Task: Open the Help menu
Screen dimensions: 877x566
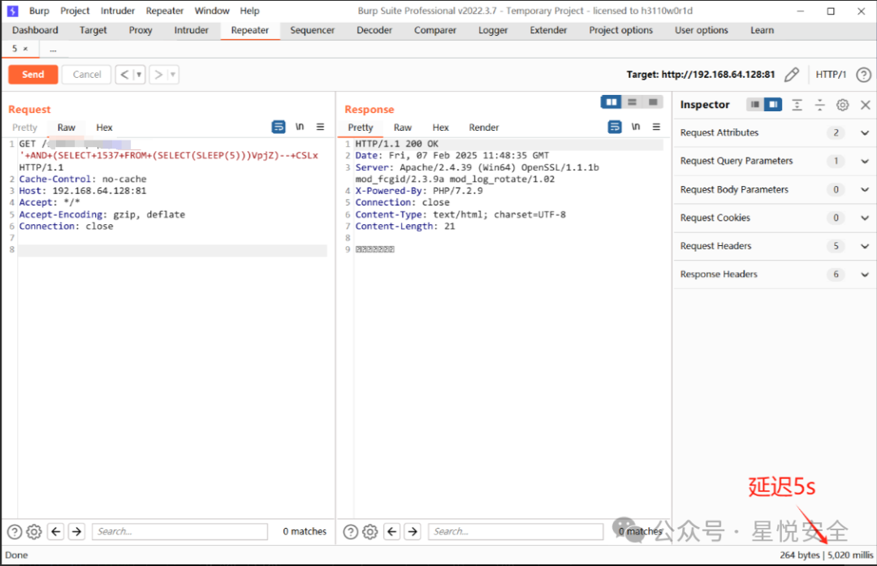Action: point(249,11)
